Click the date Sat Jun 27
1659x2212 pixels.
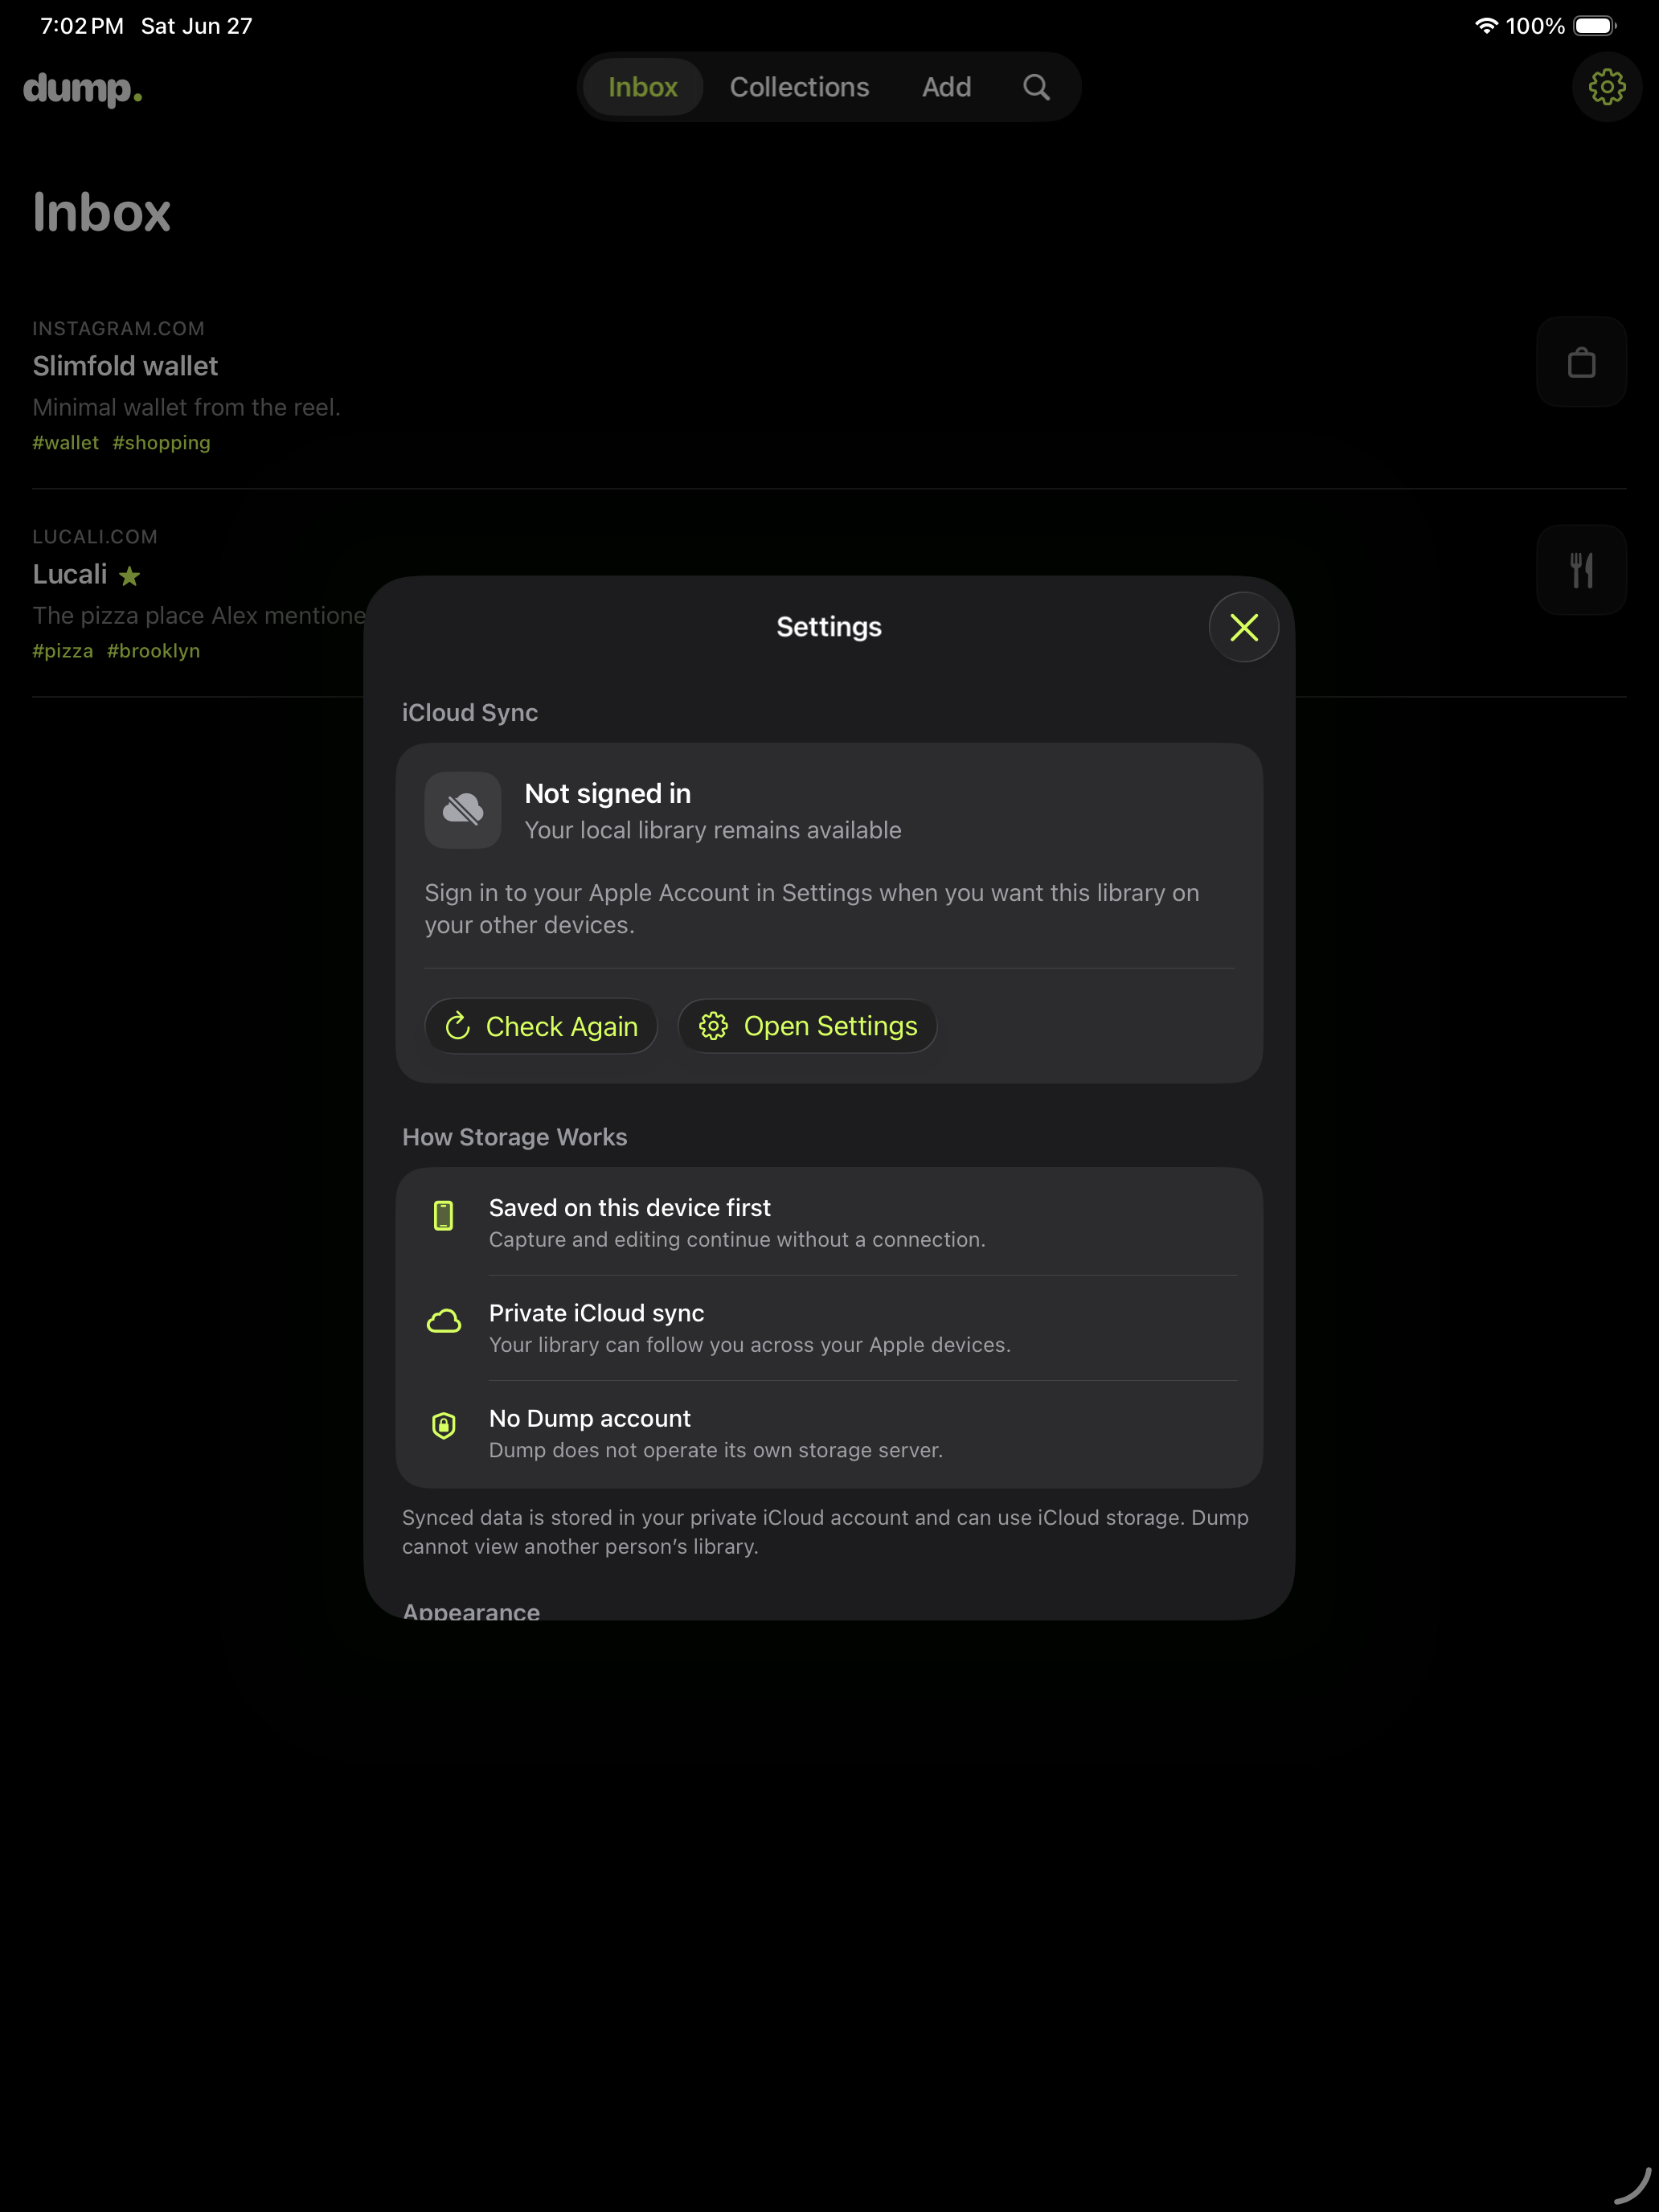[x=196, y=26]
